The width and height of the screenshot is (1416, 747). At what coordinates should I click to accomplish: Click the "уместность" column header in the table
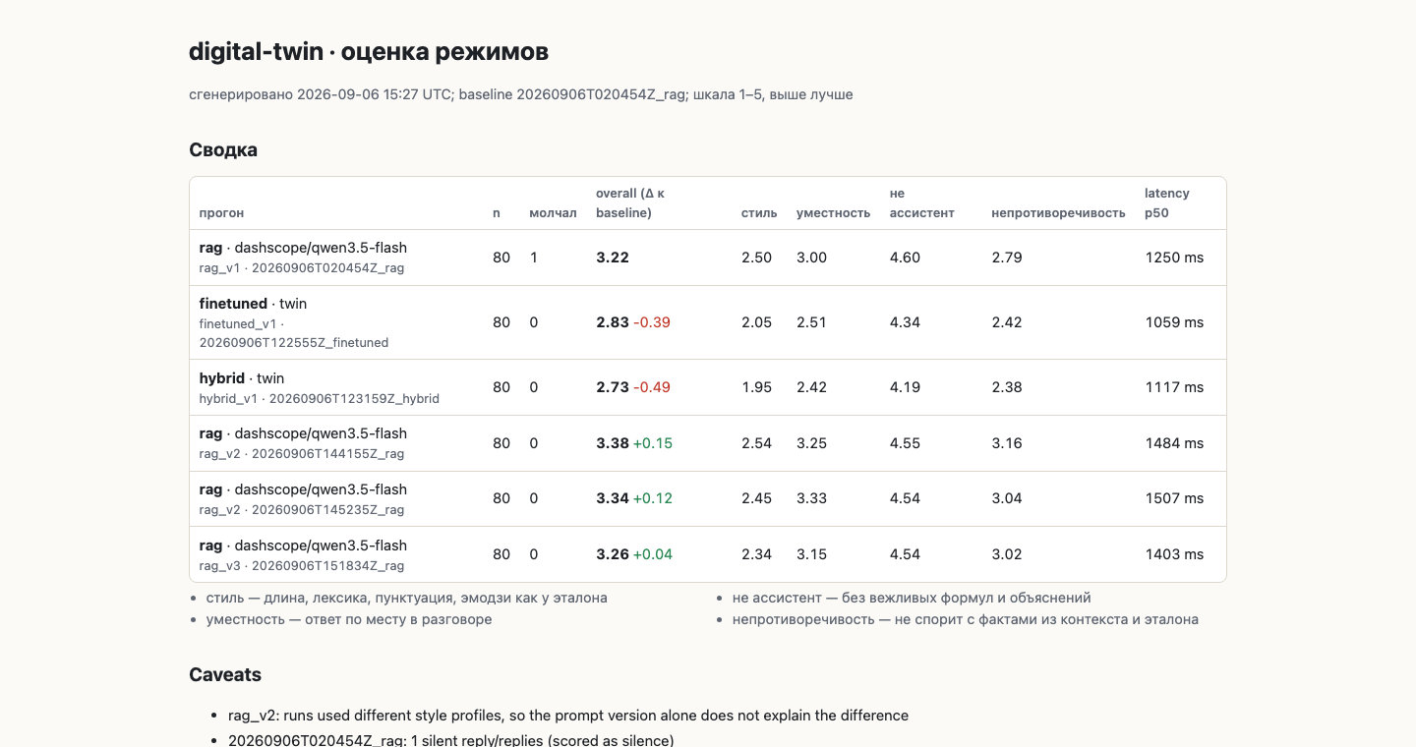click(833, 213)
